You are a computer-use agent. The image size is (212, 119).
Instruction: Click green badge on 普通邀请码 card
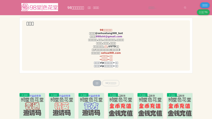pos(25,95)
